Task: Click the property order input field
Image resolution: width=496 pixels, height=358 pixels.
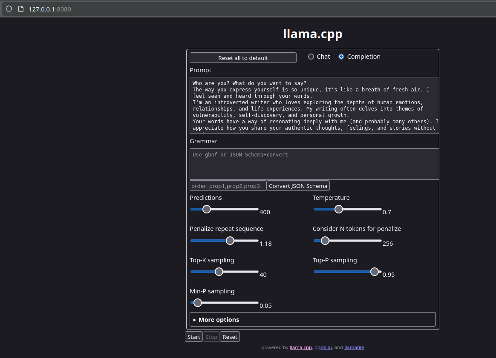Action: point(228,186)
